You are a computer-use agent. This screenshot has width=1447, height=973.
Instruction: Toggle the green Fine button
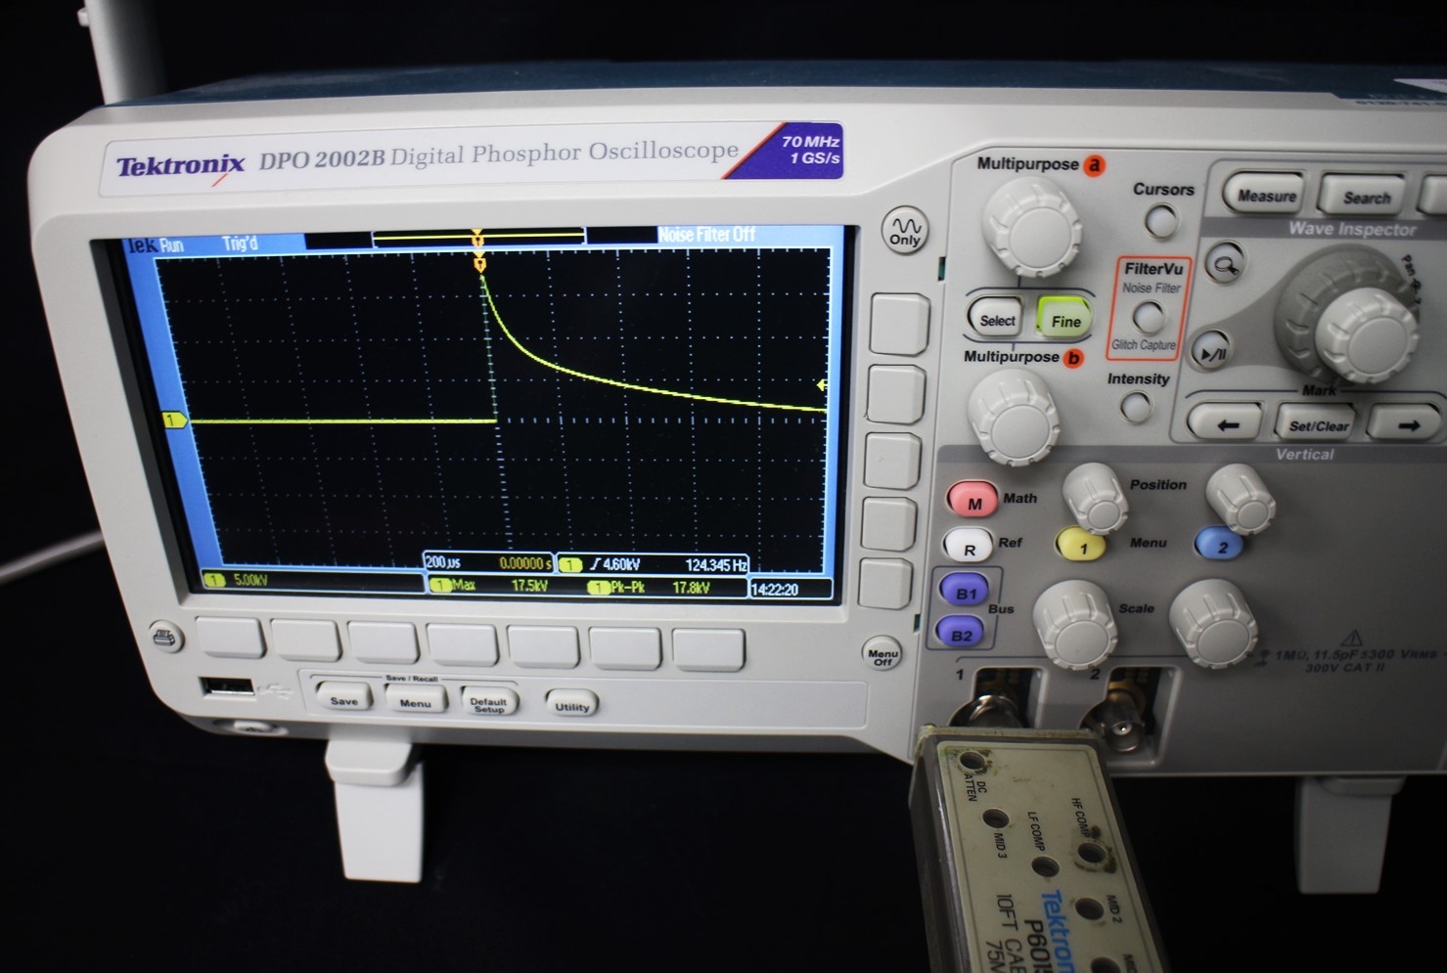tap(1064, 319)
